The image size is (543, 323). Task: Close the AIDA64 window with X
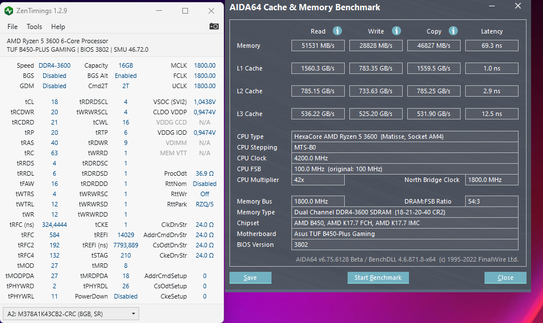pyautogui.click(x=517, y=6)
